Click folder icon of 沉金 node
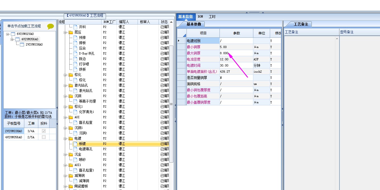The width and height of the screenshot is (380, 190). [x=71, y=155]
